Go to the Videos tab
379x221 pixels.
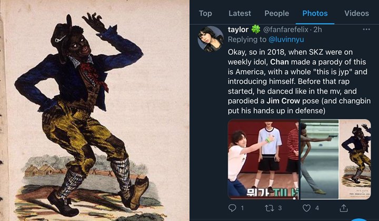click(x=356, y=13)
